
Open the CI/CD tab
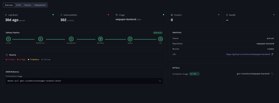18,5
